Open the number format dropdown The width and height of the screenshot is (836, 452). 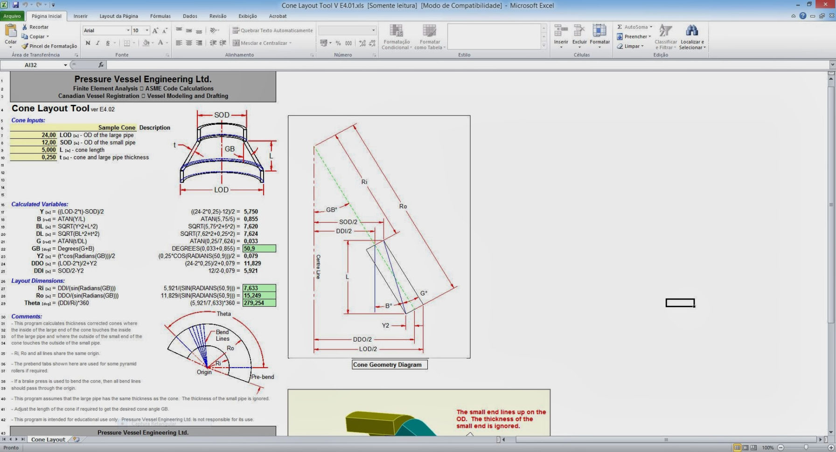pyautogui.click(x=373, y=30)
